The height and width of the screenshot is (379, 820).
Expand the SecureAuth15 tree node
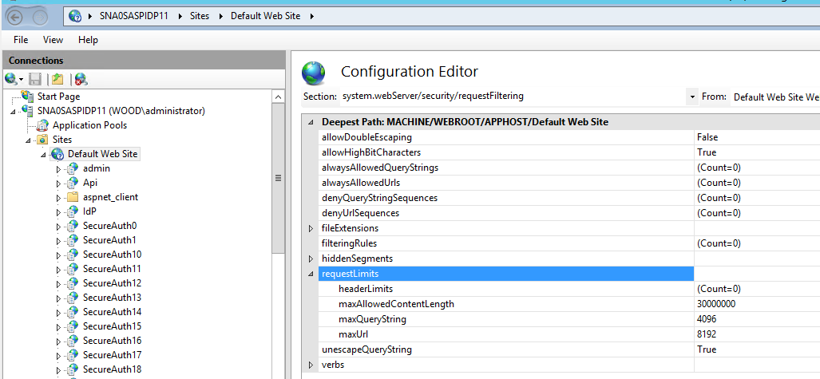(x=58, y=326)
